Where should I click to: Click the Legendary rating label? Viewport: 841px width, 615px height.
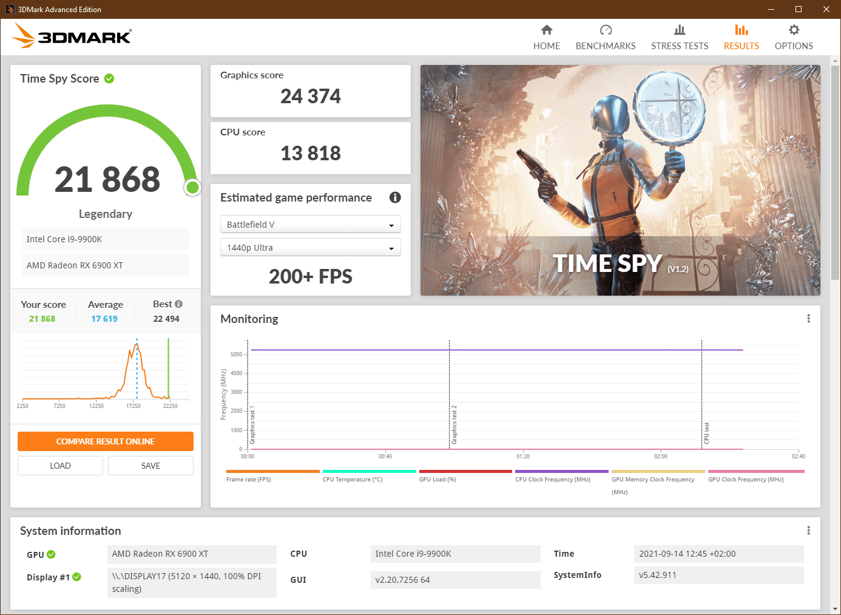point(106,214)
